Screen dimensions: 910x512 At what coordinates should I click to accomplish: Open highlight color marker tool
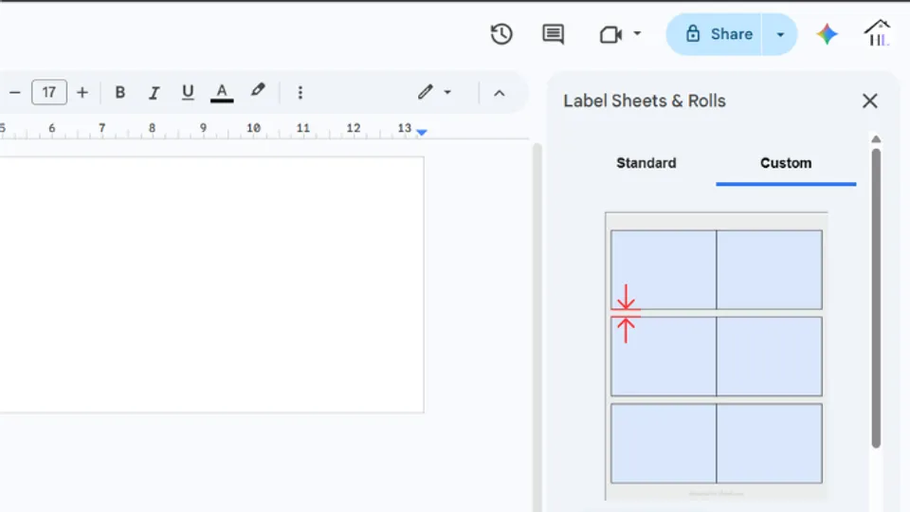[x=258, y=91]
